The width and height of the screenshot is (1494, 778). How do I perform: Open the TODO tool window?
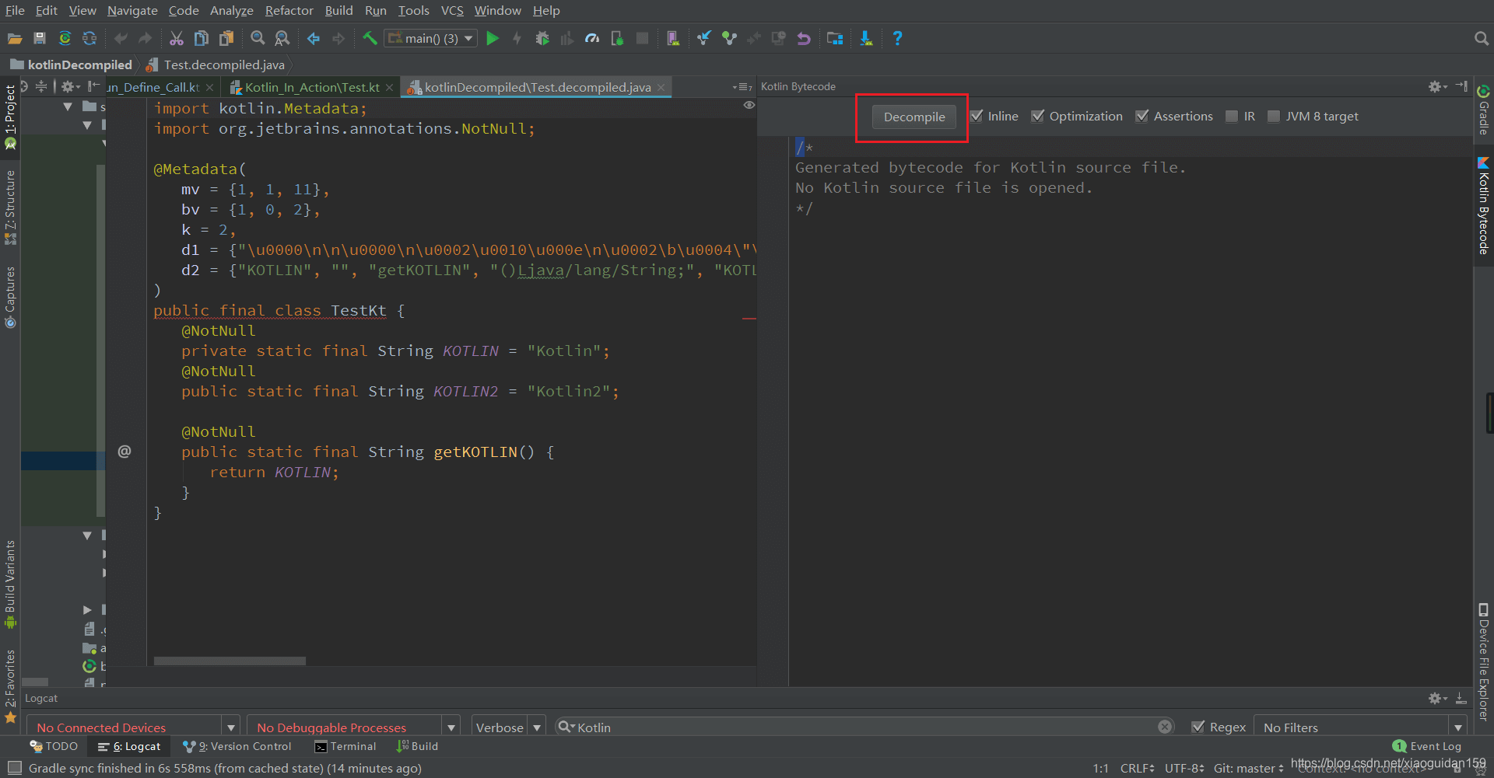(x=54, y=746)
